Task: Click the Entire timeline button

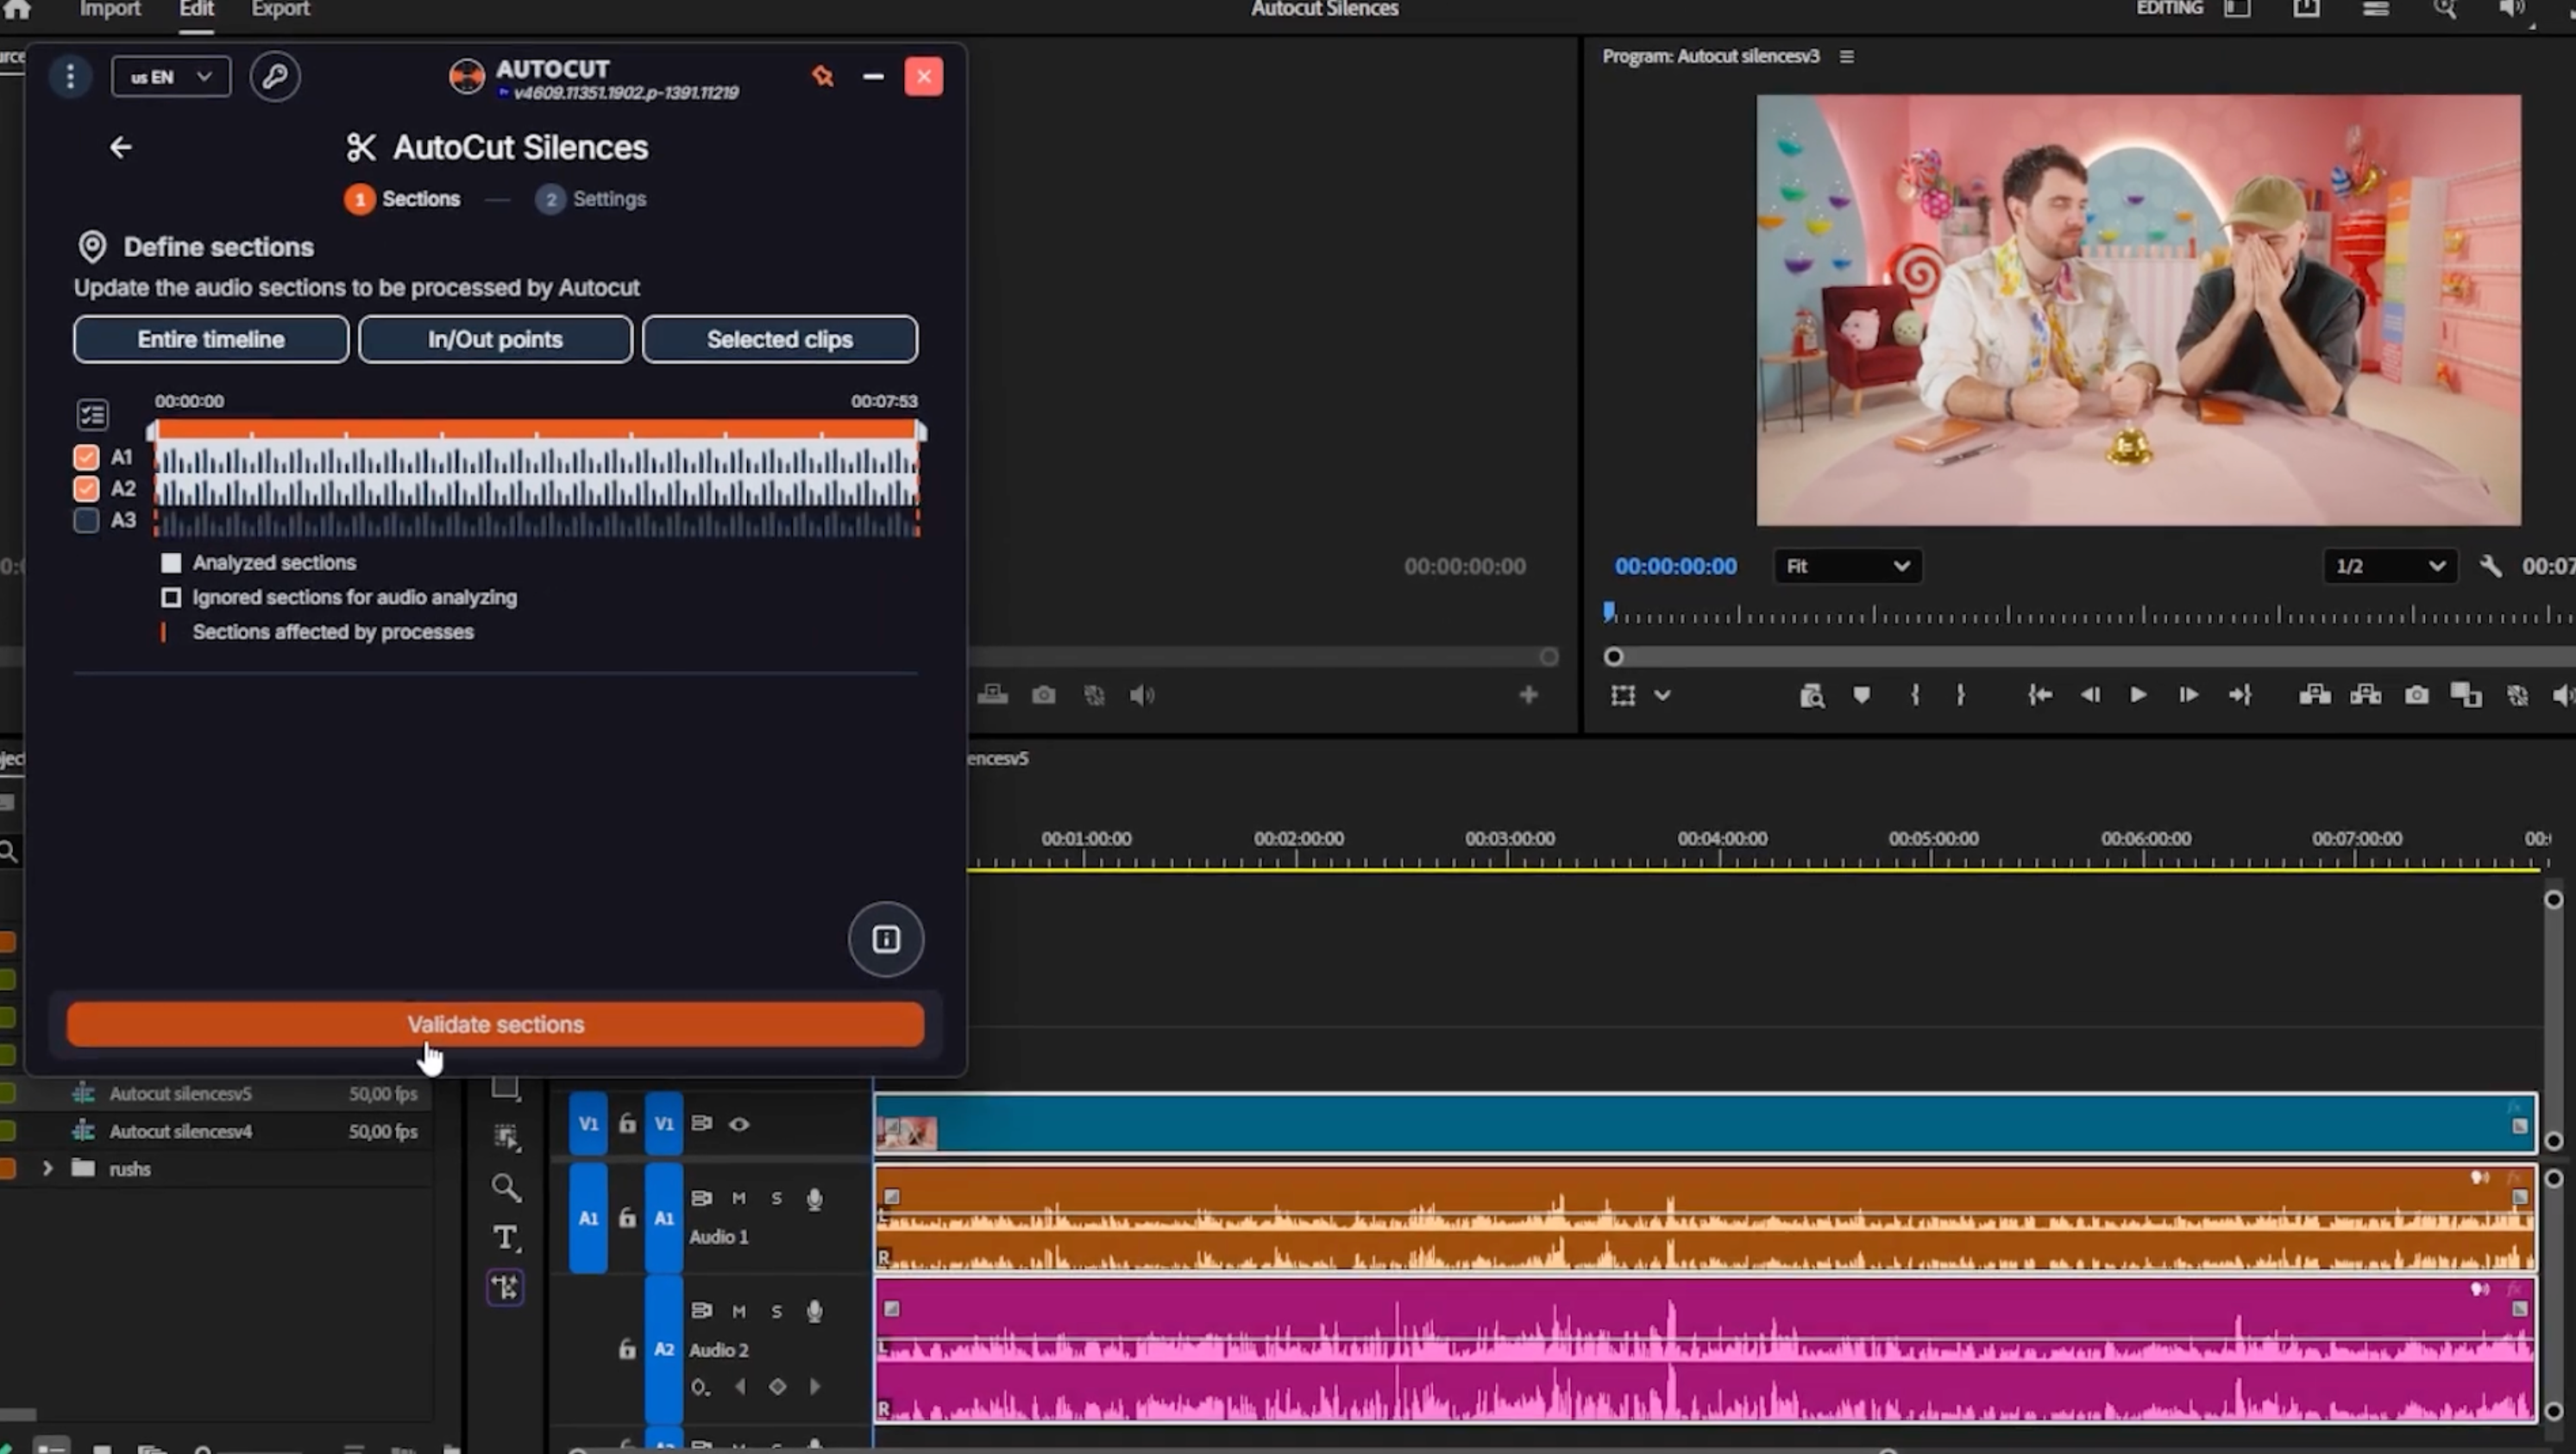Action: point(211,339)
